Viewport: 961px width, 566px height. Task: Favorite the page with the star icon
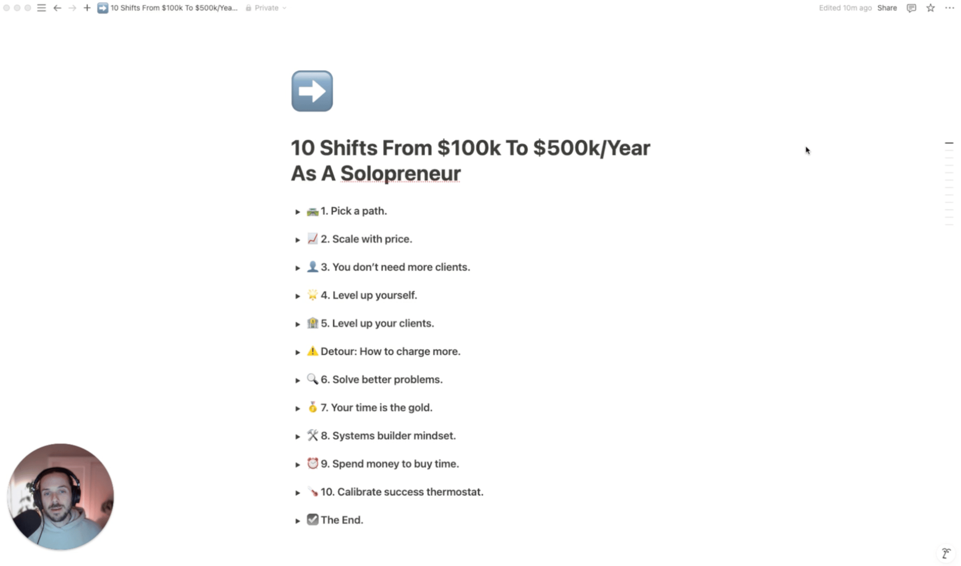coord(931,8)
